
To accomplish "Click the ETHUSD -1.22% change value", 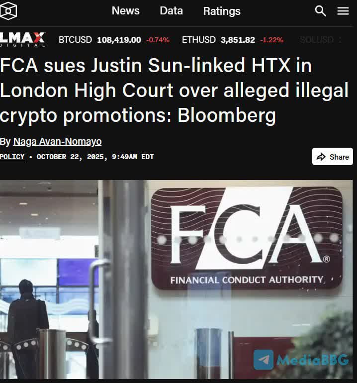I will [x=271, y=40].
